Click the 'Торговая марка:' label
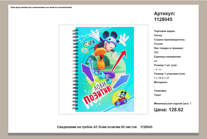The height and width of the screenshot is (139, 207). 165,31
